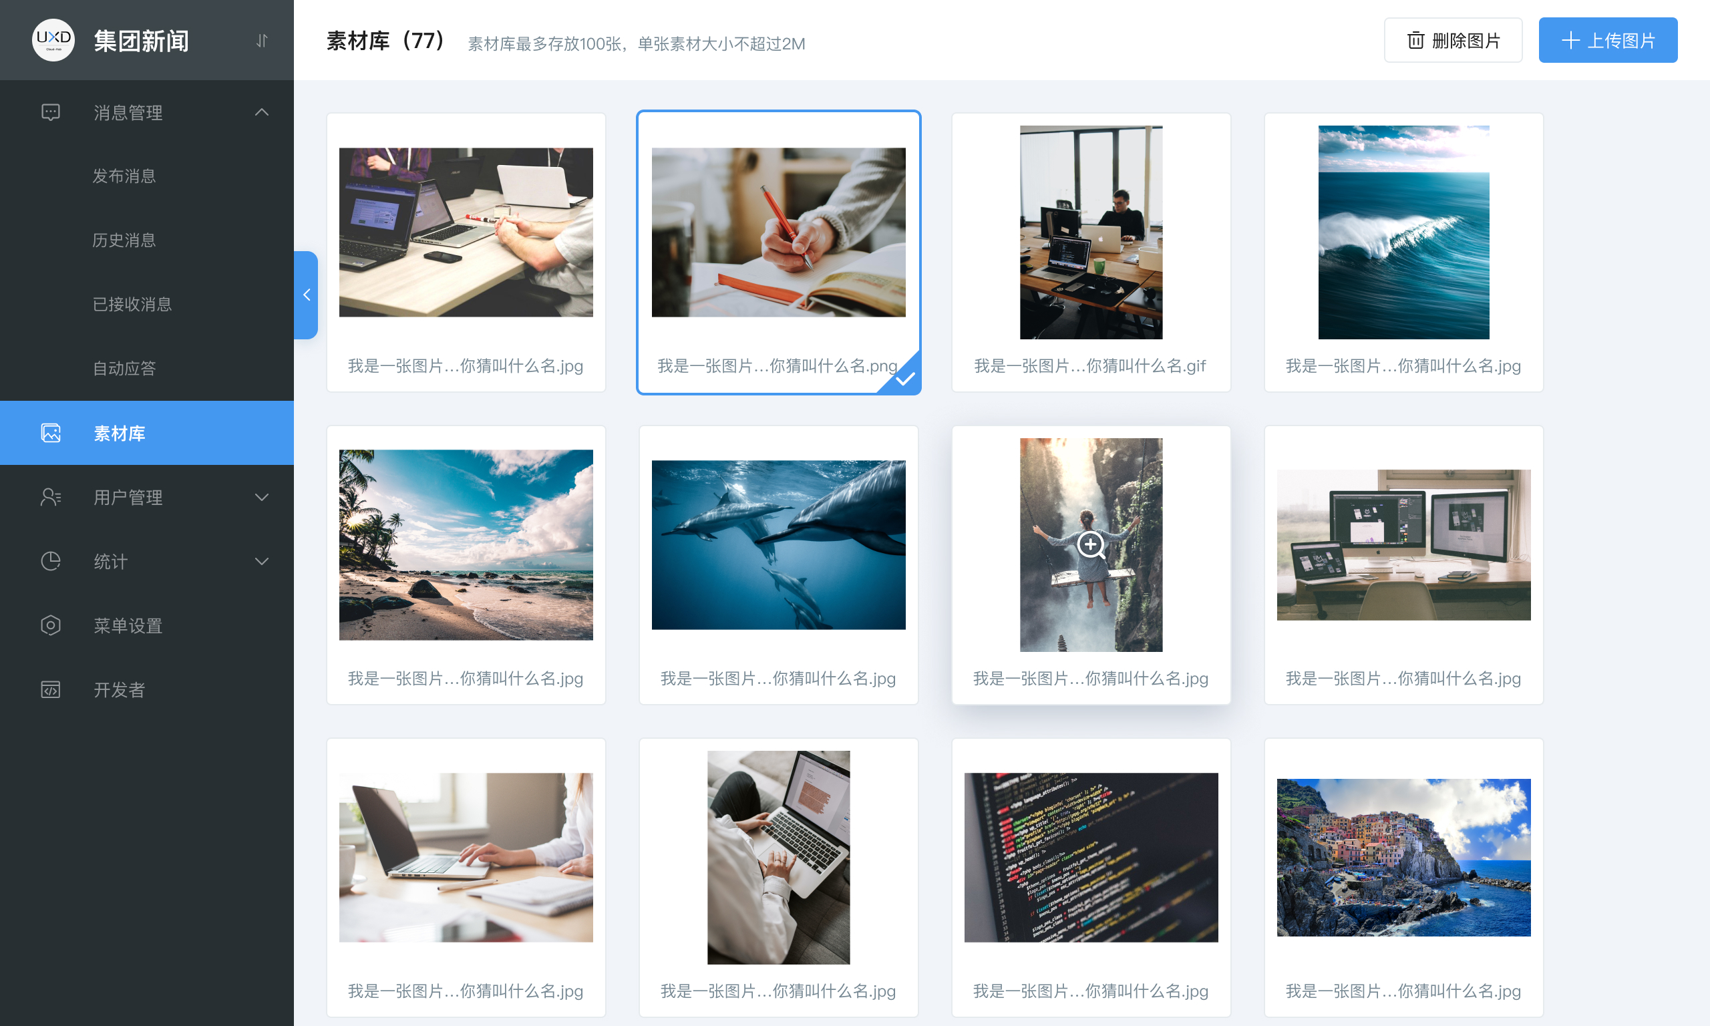Select the code screen thumbnail
The width and height of the screenshot is (1710, 1026).
pos(1091,857)
